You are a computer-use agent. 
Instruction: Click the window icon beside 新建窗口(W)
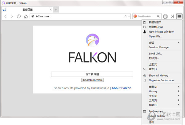click(145, 27)
